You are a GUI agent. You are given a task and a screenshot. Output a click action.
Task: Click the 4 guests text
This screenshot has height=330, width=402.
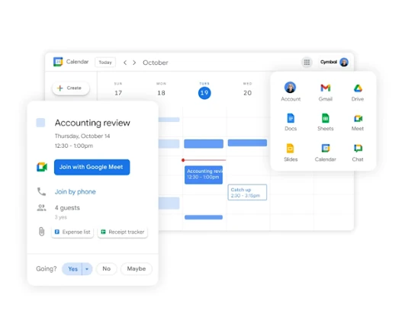coord(67,208)
